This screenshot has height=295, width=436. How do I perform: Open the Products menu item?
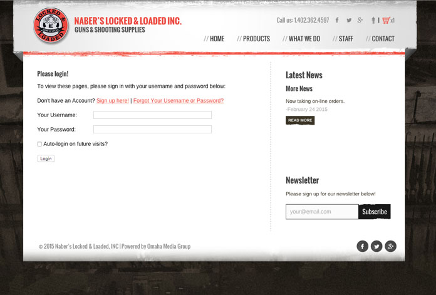pos(256,39)
